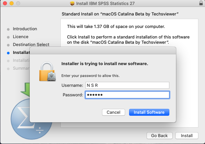This screenshot has width=205, height=144.
Task: Click the Install IBM SPSS Statistics 27 title
Action: tap(105, 3)
